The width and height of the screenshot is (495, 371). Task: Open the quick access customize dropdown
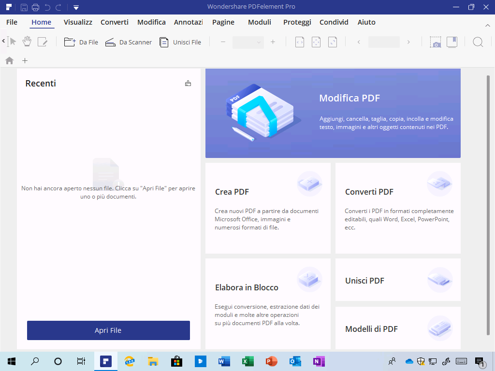click(76, 8)
